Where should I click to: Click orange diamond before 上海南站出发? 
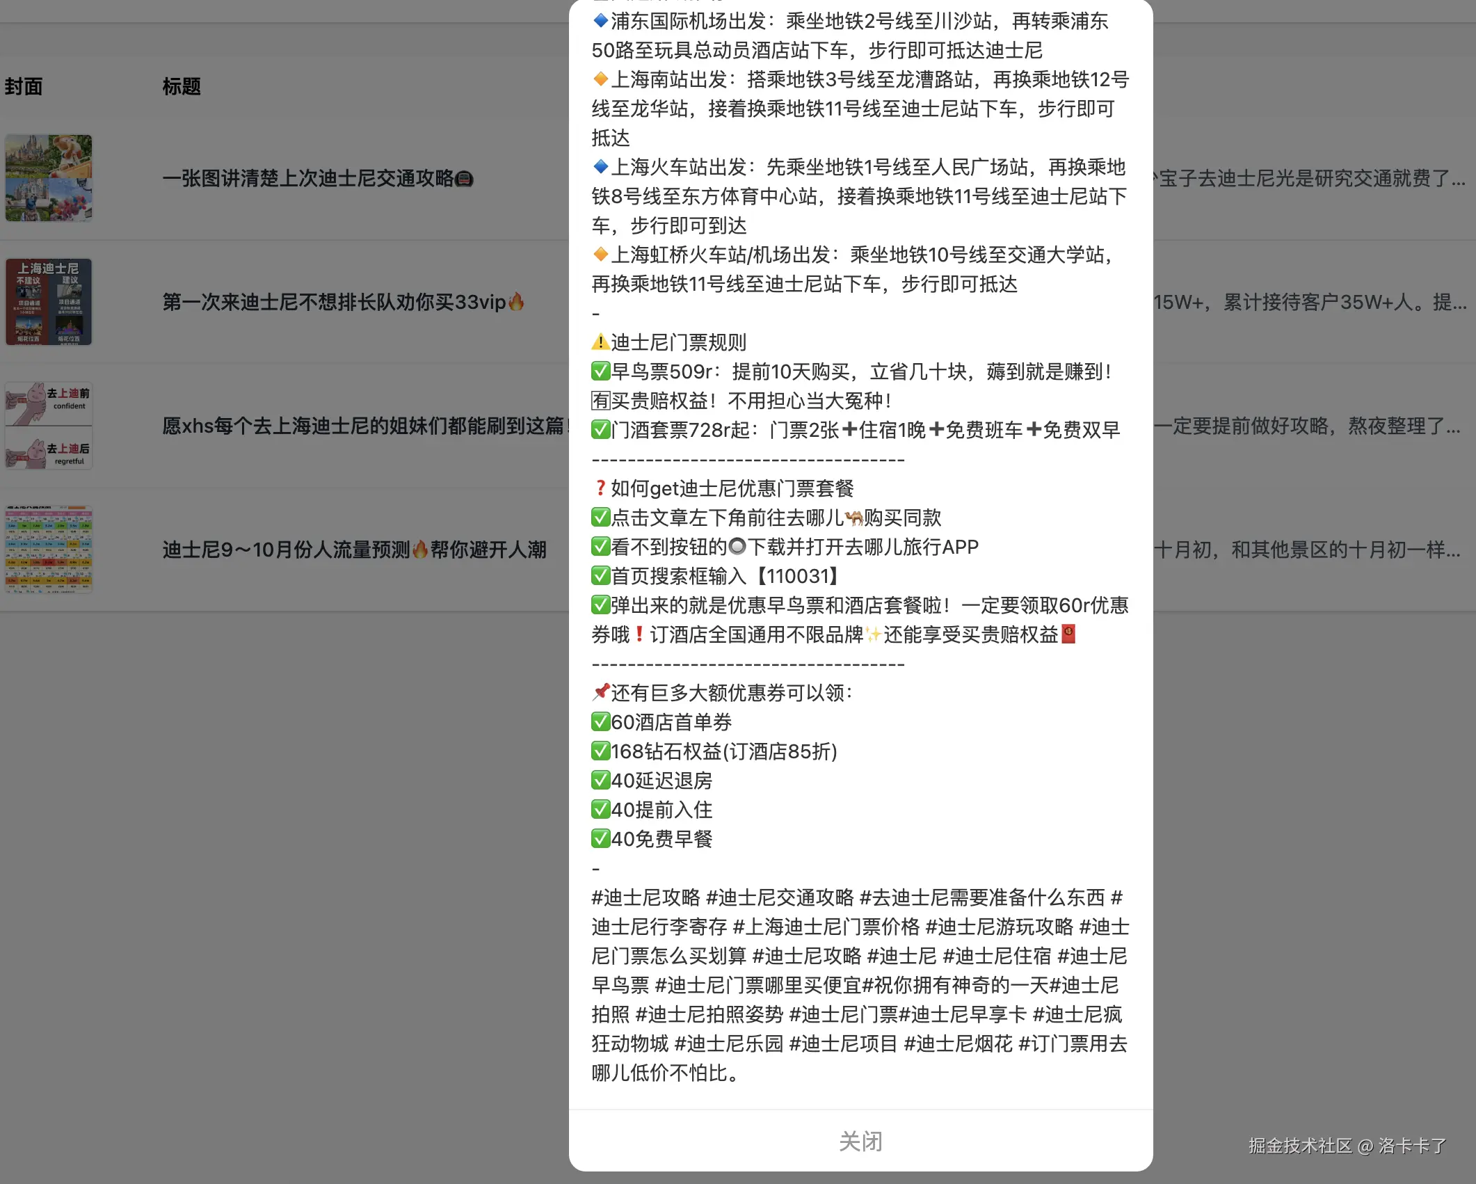pos(600,79)
